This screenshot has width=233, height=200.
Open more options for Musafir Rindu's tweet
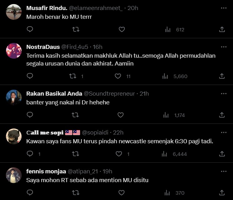(x=224, y=8)
